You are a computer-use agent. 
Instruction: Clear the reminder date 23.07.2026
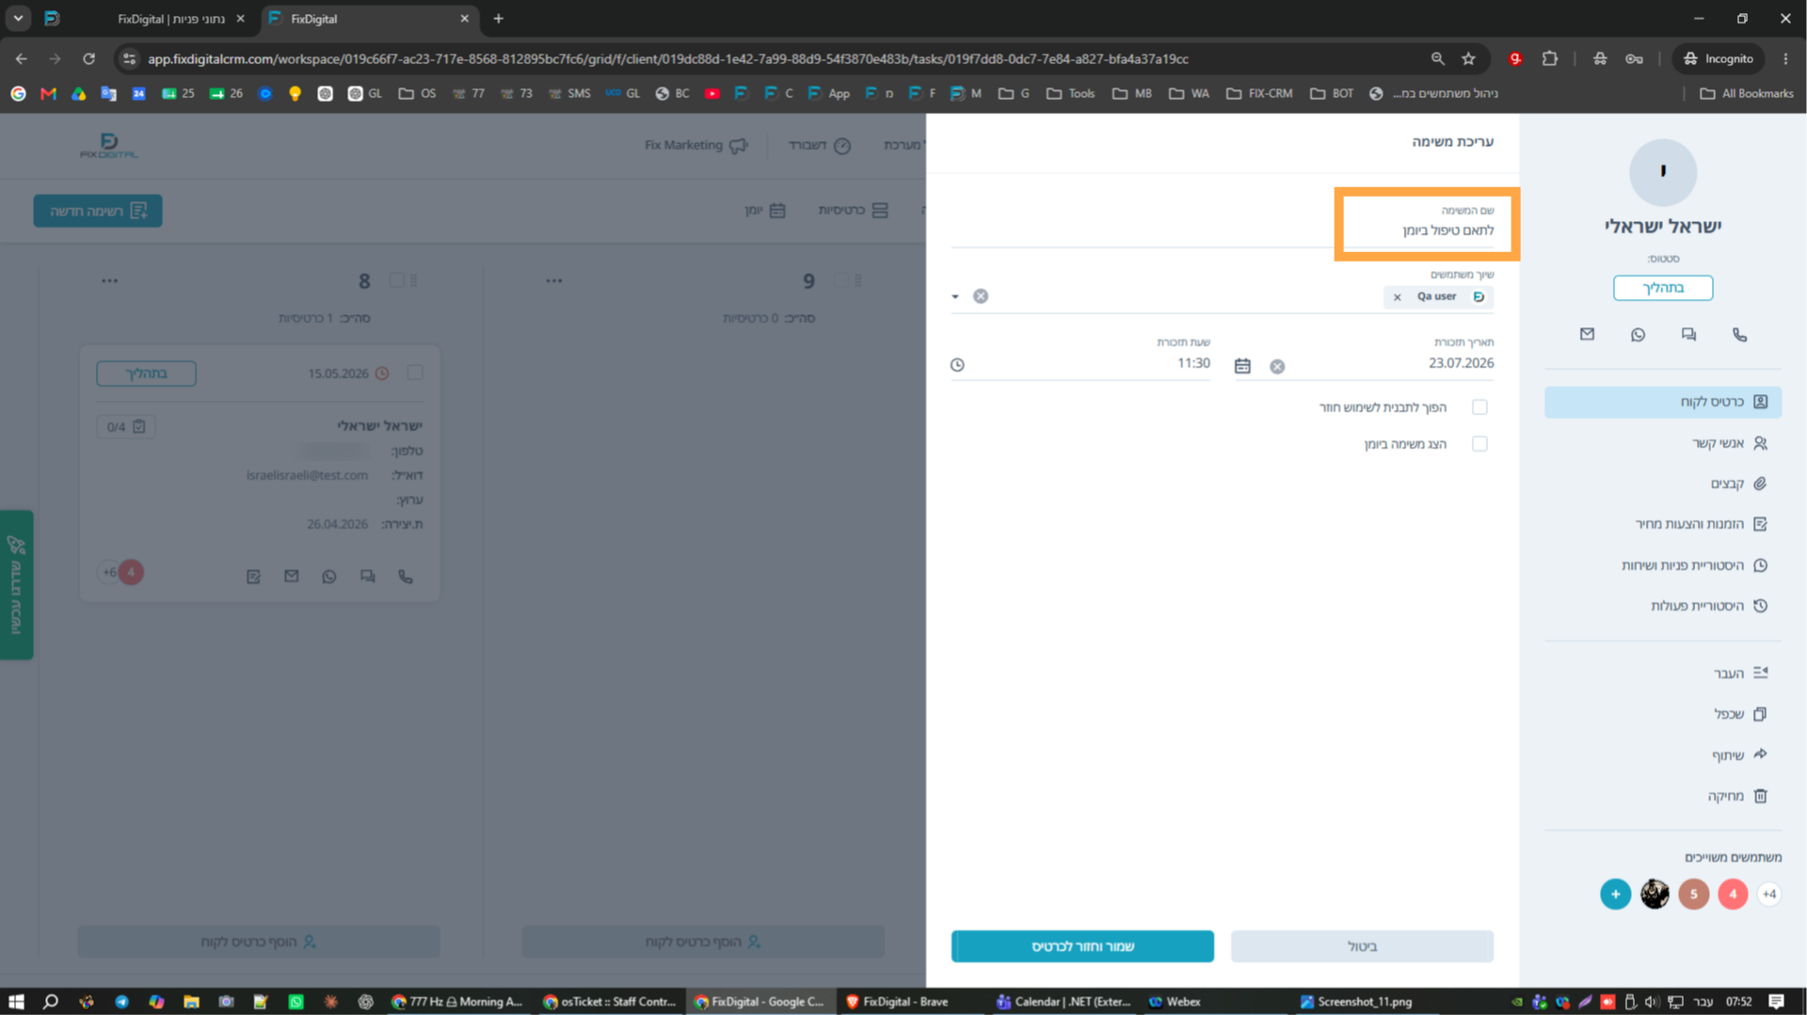click(x=1277, y=367)
